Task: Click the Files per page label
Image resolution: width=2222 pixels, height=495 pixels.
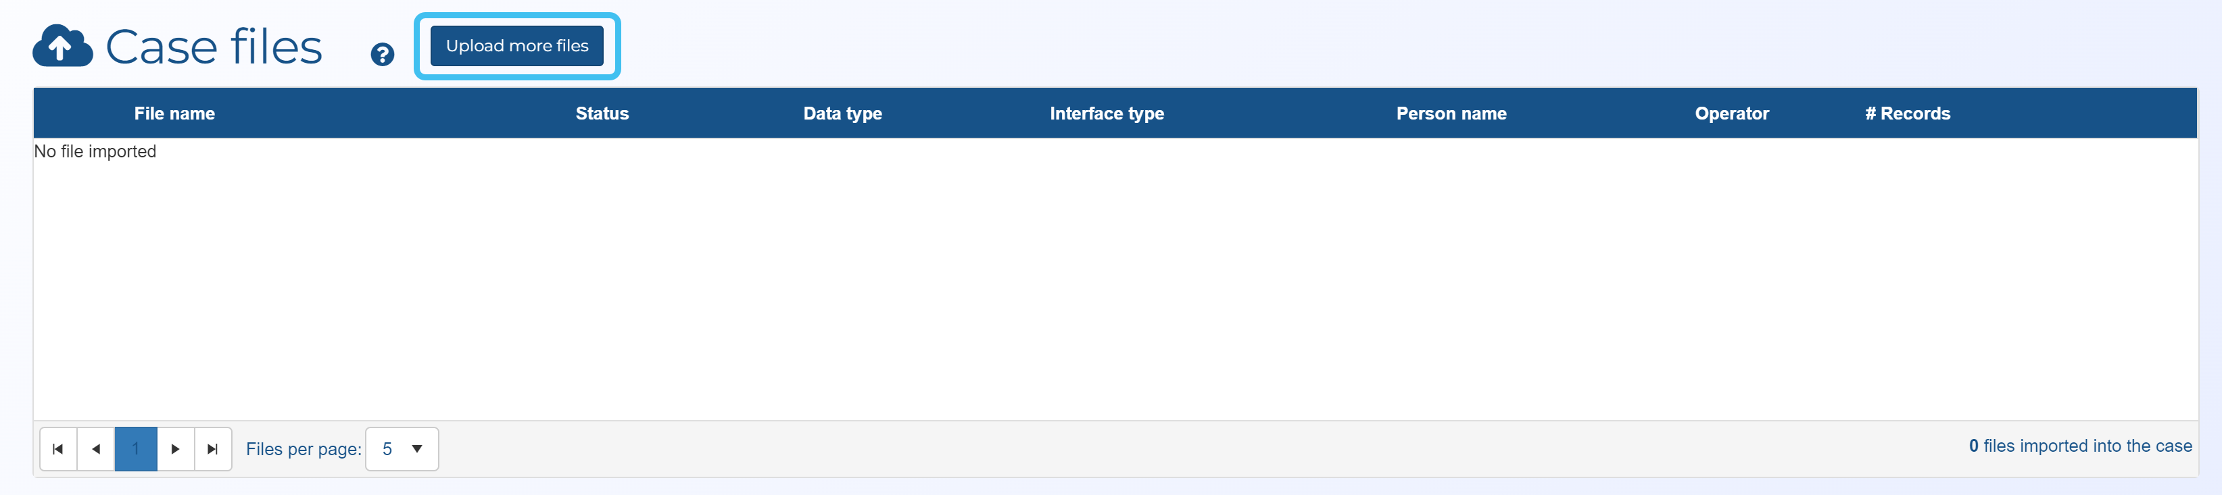Action: [304, 449]
